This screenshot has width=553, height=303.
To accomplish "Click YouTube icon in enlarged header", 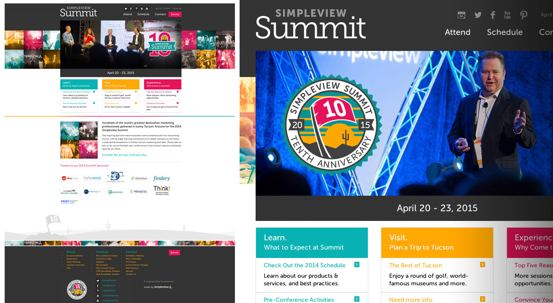I will tap(507, 15).
